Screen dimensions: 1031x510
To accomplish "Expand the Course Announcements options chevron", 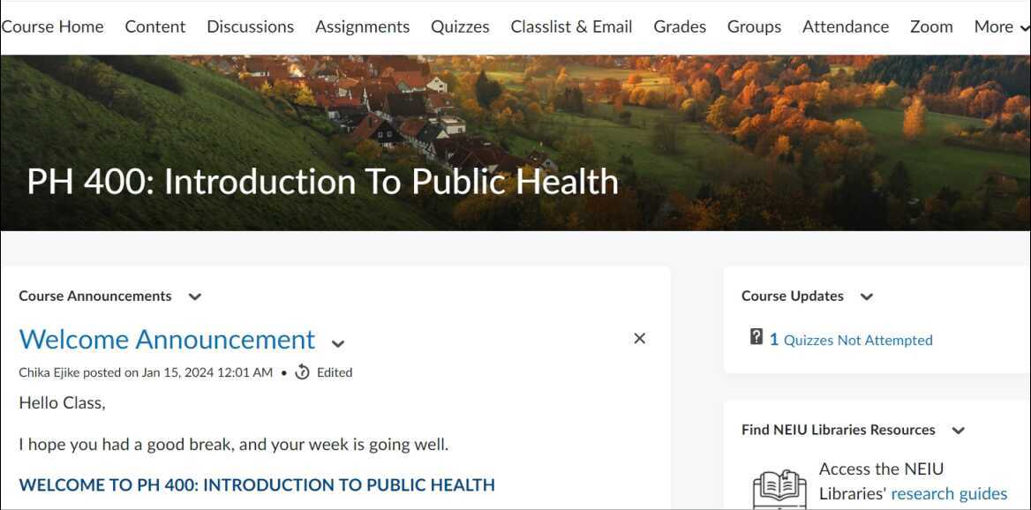I will 195,296.
